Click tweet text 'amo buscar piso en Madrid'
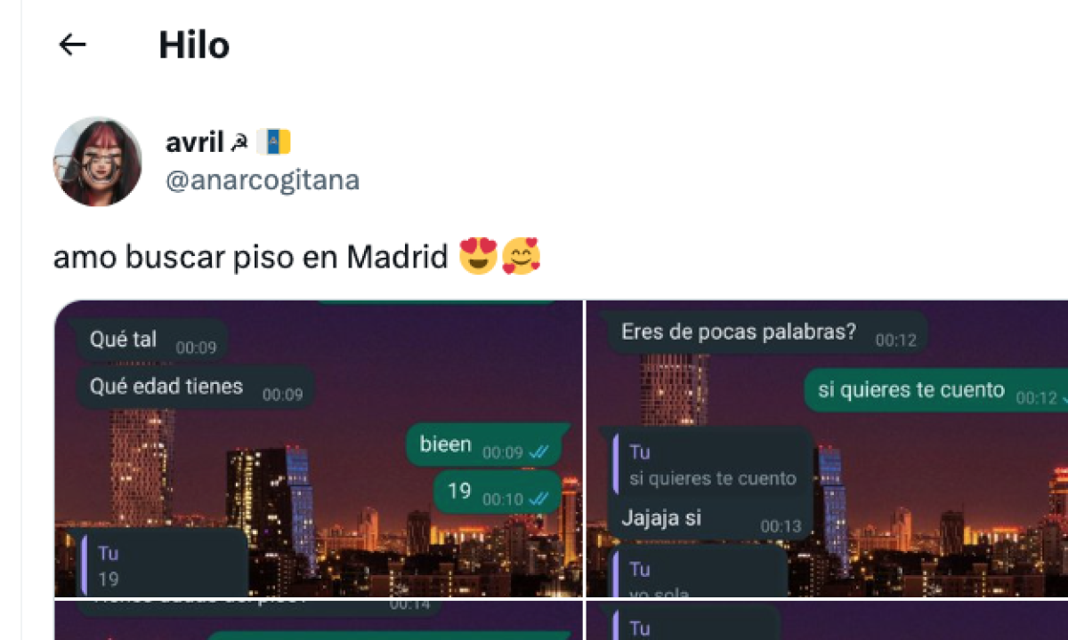Screen dimensions: 1068x640 click(x=250, y=257)
